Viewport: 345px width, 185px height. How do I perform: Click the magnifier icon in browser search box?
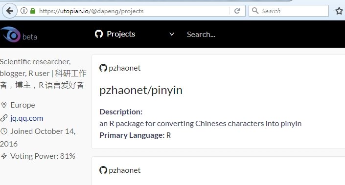pos(255,11)
